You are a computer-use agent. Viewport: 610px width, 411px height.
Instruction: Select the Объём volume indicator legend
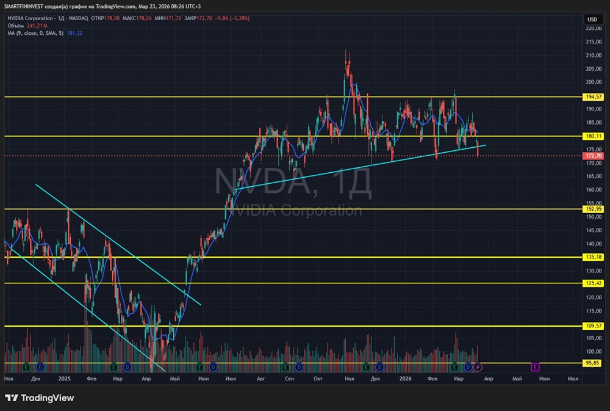pyautogui.click(x=16, y=25)
